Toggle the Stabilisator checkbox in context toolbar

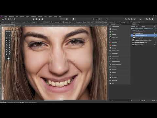(52, 22)
